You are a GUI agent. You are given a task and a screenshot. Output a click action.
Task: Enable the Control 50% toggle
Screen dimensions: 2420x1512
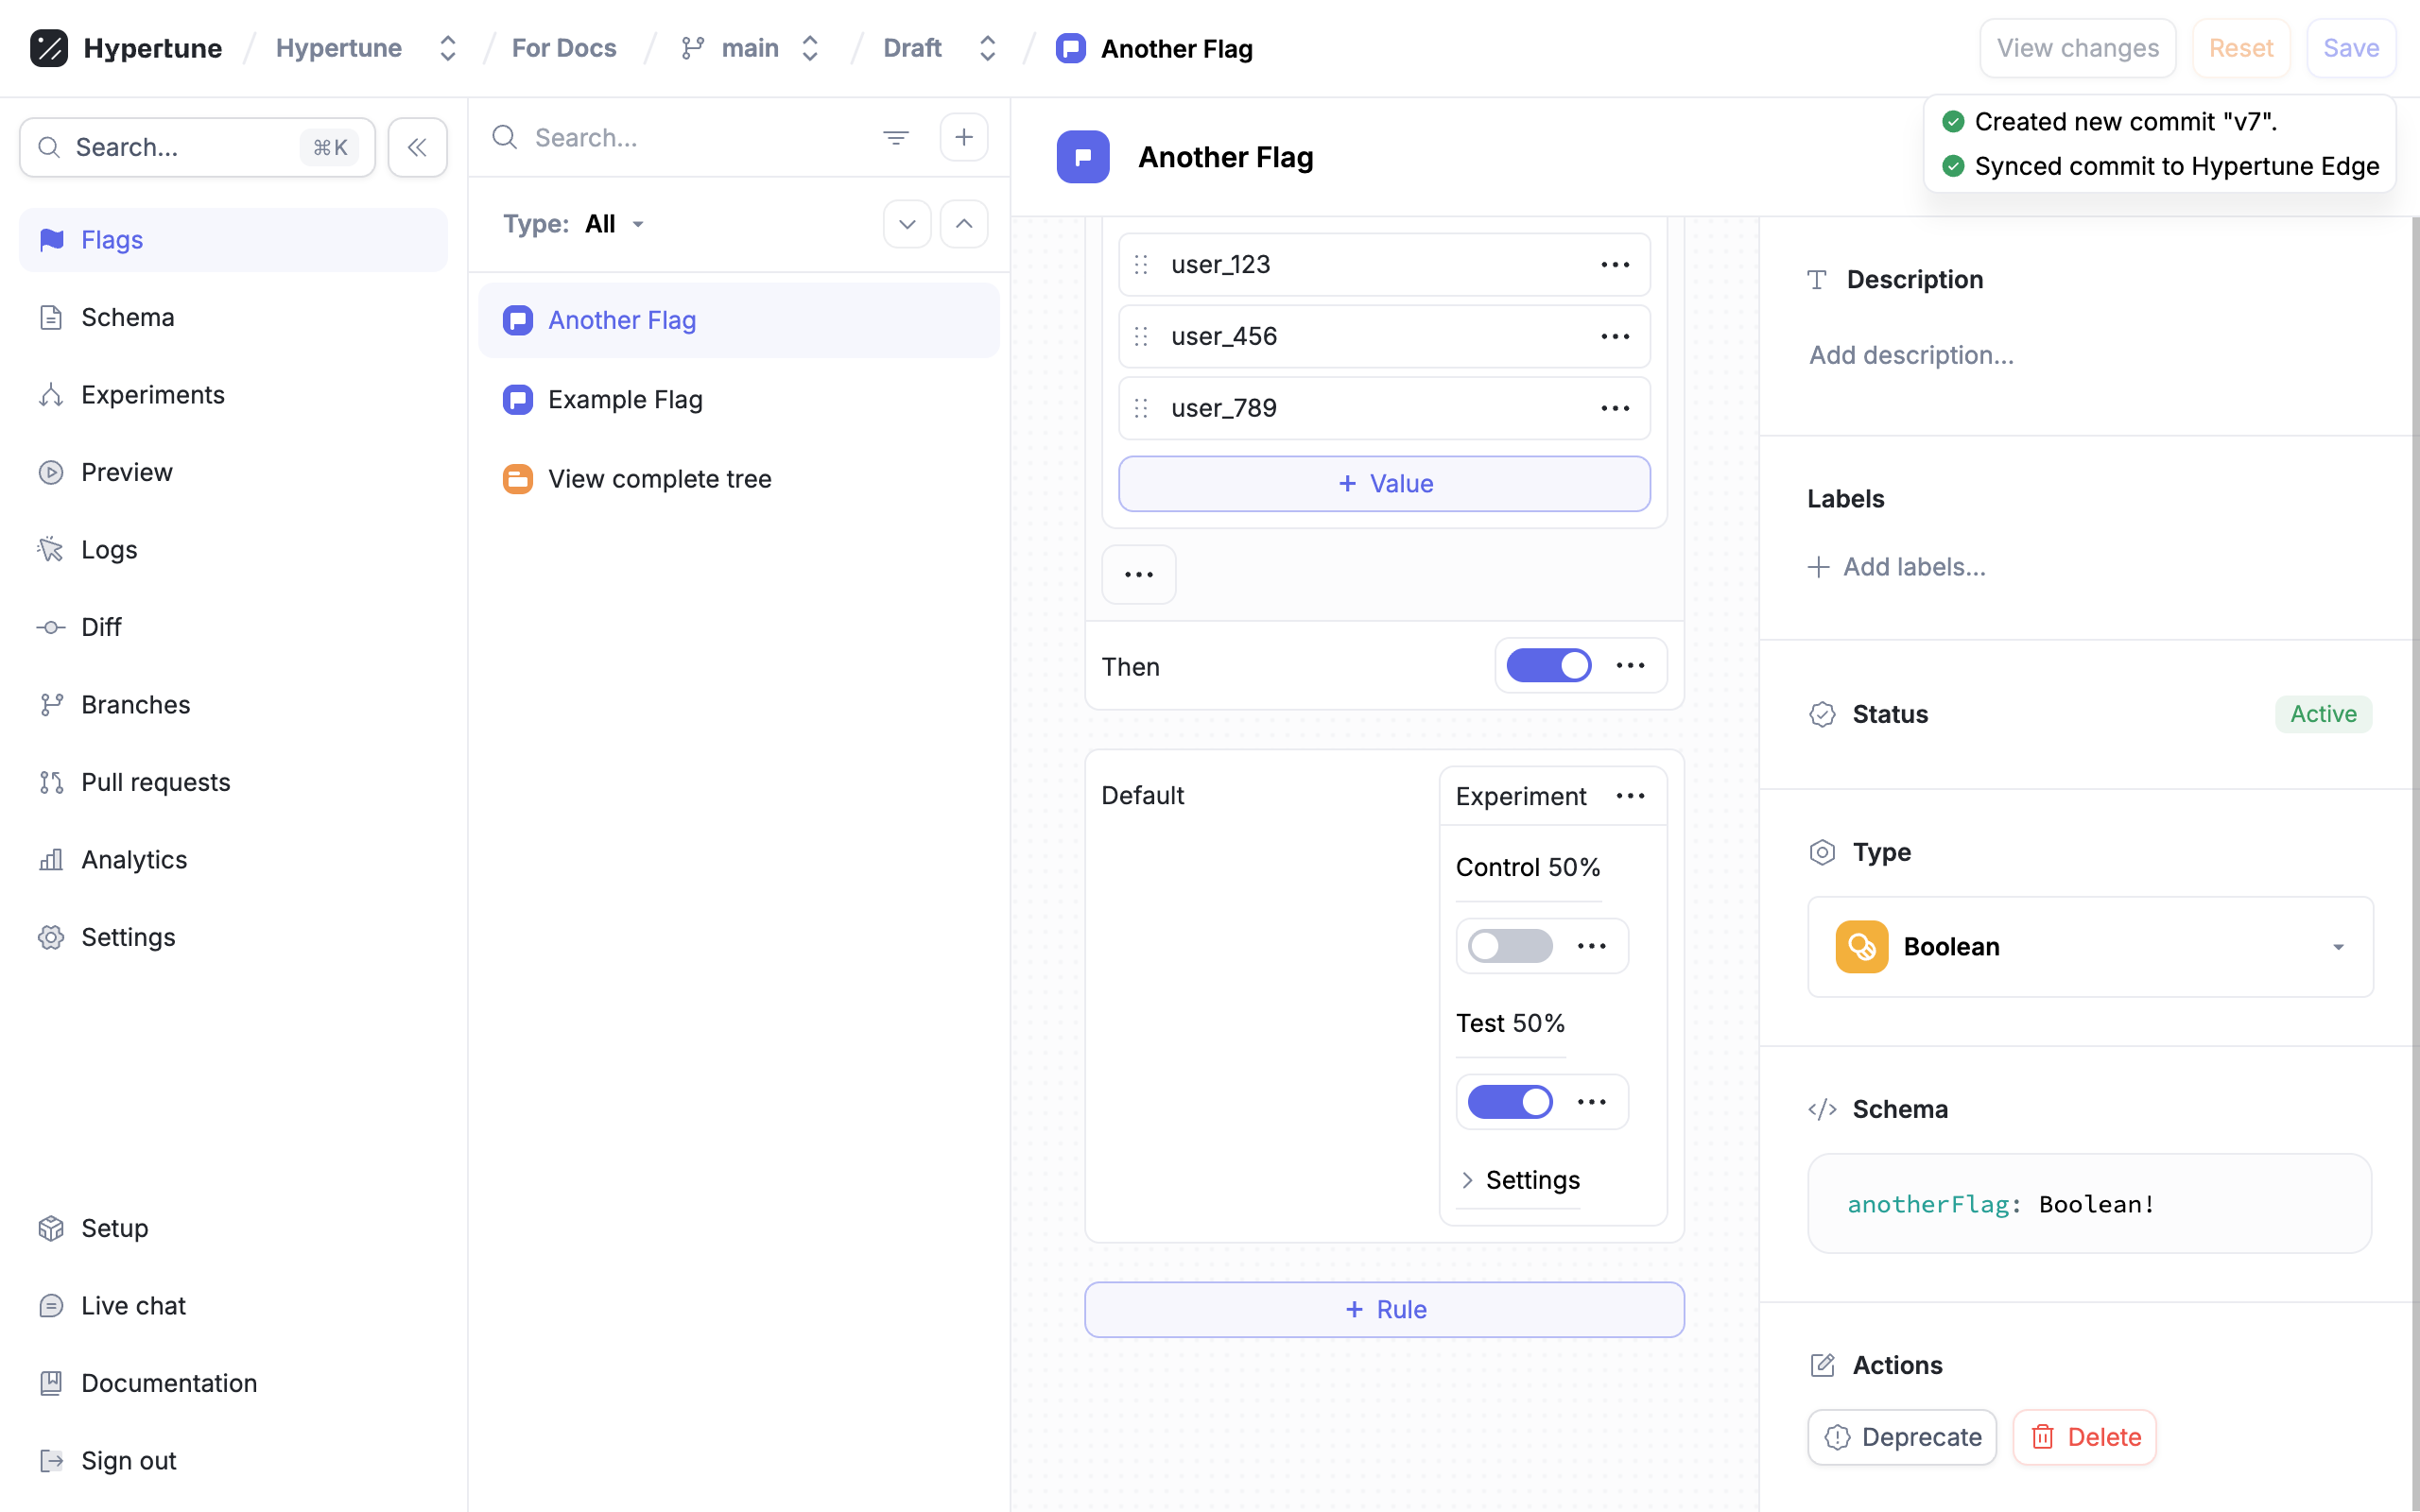click(1509, 946)
